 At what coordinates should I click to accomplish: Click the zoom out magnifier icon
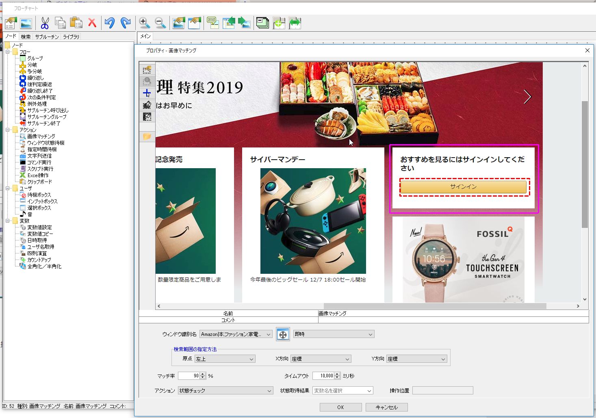160,23
